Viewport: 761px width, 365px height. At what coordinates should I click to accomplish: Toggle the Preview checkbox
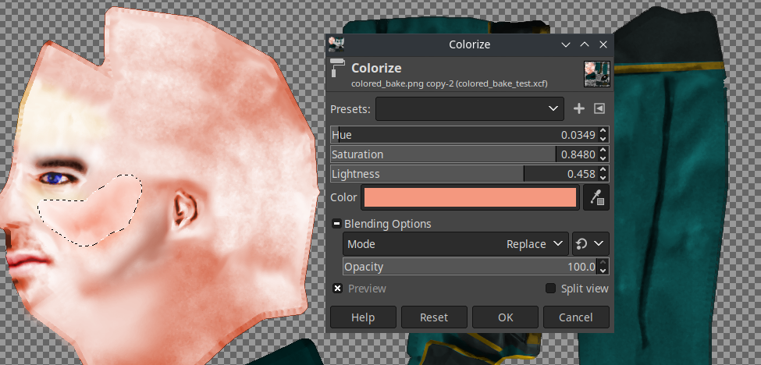pos(338,289)
